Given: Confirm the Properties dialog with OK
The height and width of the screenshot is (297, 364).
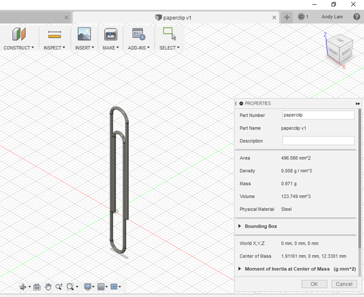Looking at the screenshot, I should tap(314, 284).
